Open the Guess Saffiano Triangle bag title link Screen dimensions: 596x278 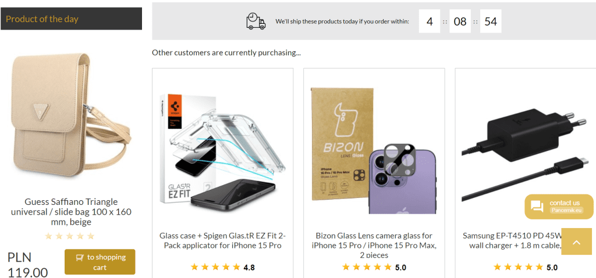click(71, 212)
